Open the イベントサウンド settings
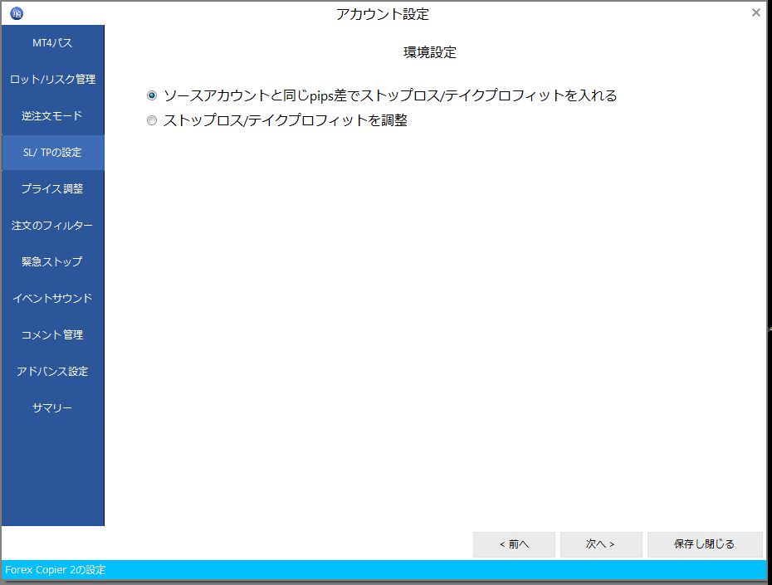This screenshot has width=772, height=585. pyautogui.click(x=51, y=298)
